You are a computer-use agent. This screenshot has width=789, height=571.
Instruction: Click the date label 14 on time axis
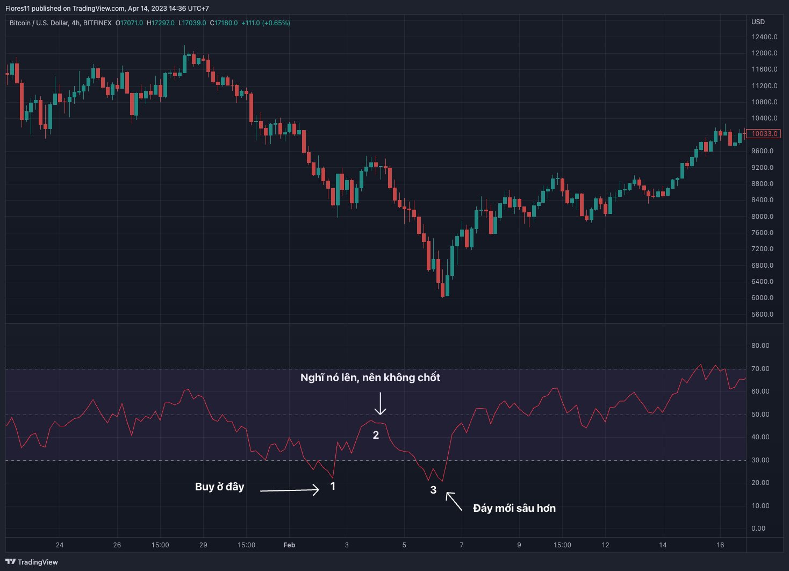pyautogui.click(x=663, y=545)
